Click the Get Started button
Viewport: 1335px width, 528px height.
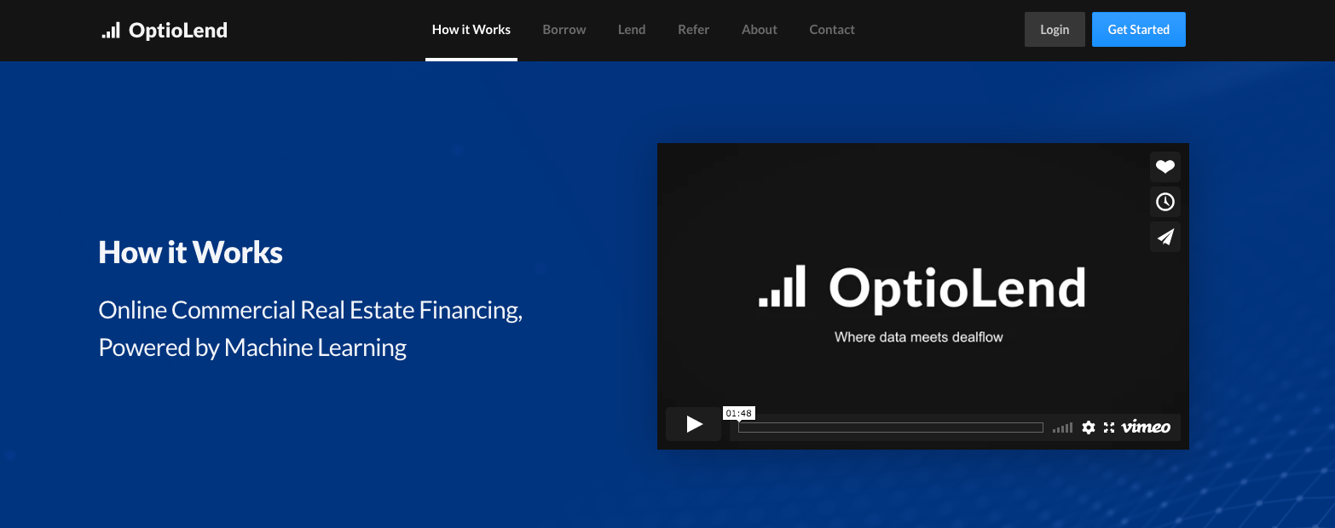click(1139, 30)
